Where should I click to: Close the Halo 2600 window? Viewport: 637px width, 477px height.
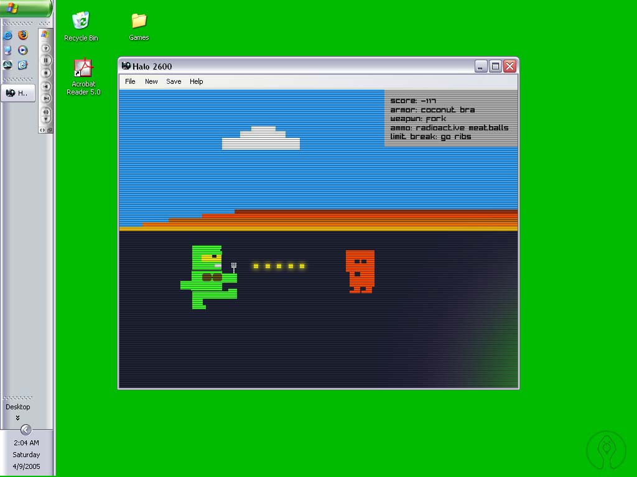(510, 66)
